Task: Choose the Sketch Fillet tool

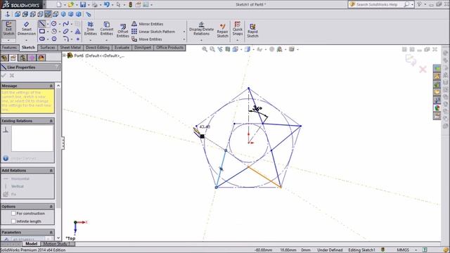Action: pos(65,39)
